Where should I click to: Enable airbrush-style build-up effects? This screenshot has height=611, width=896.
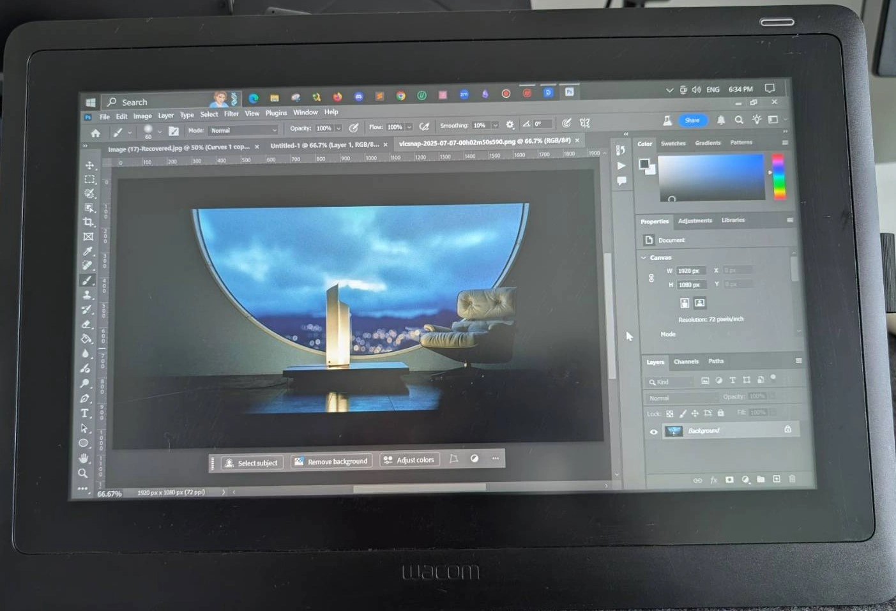pyautogui.click(x=423, y=126)
